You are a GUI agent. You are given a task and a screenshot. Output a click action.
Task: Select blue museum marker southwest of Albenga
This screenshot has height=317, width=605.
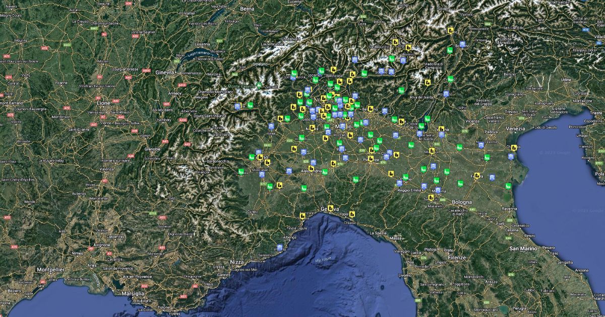(x=280, y=247)
